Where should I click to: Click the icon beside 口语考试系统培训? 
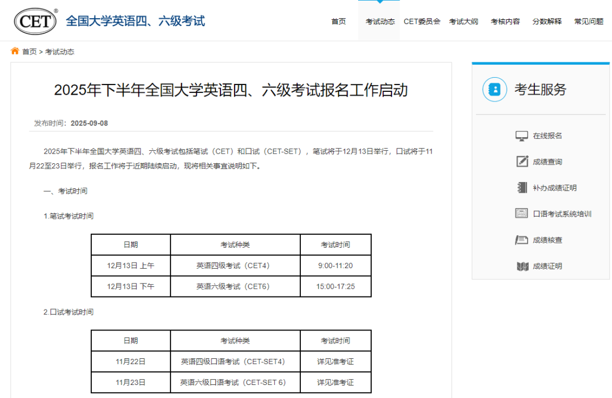521,214
